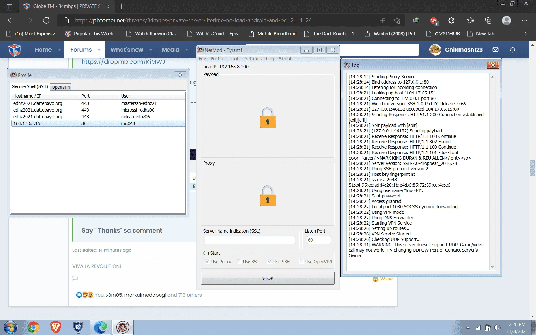Show more bookmarks chevron
This screenshot has width=536, height=335.
pyautogui.click(x=526, y=34)
